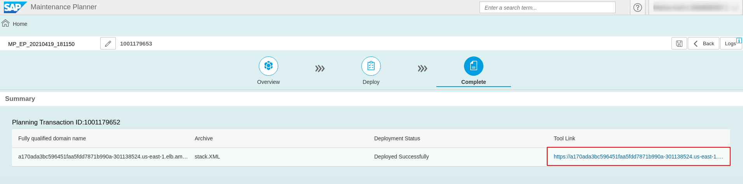743x184 pixels.
Task: Click the Planning Transaction ID:1001179652 text
Action: (66, 122)
